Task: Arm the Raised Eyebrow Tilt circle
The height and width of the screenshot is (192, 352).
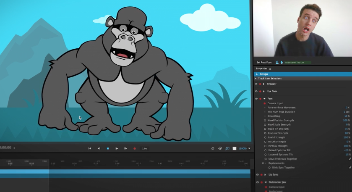Action: [266, 150]
